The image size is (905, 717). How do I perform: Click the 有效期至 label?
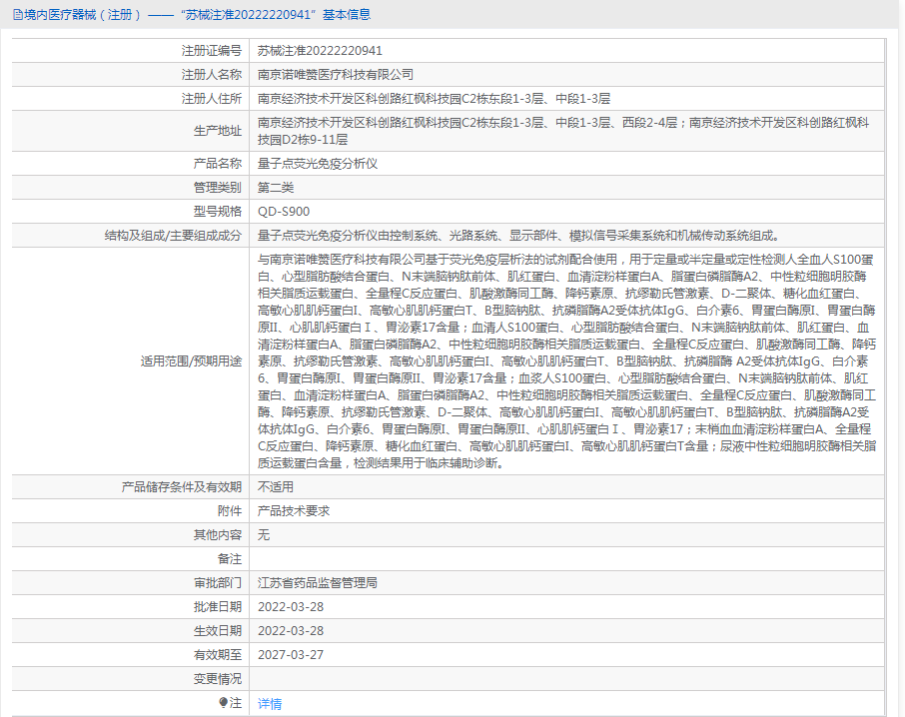(218, 655)
